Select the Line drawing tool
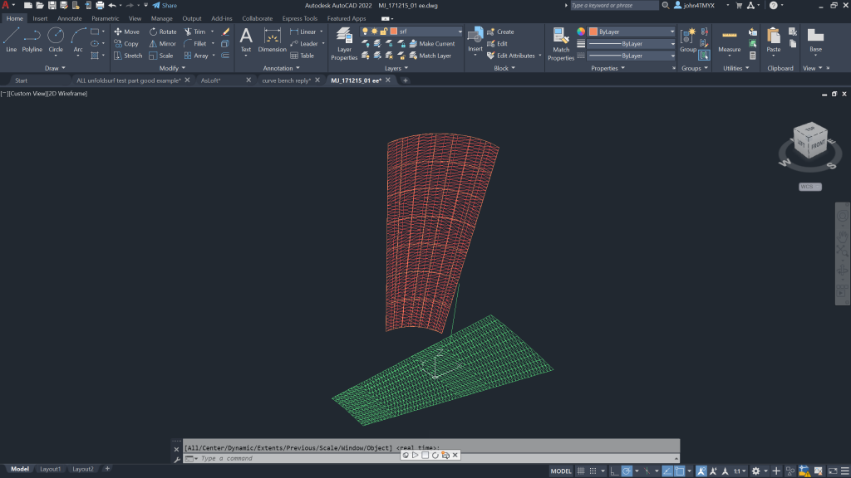Image resolution: width=851 pixels, height=478 pixels. (11, 39)
